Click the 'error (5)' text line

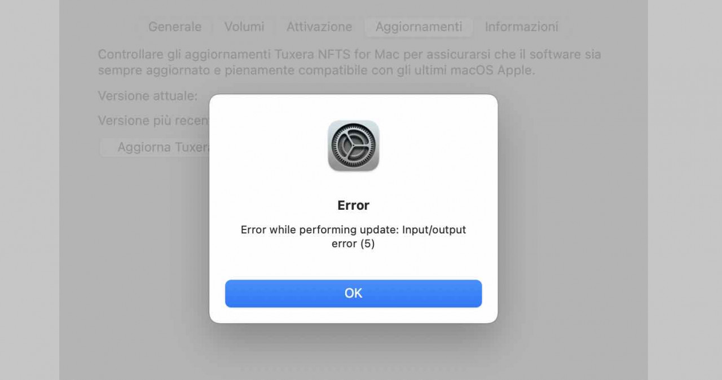coord(353,244)
